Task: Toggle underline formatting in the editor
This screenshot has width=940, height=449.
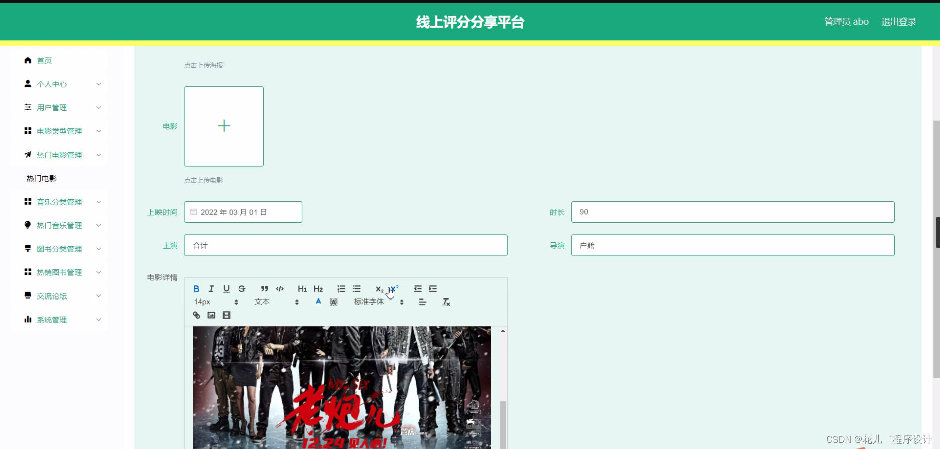Action: [x=226, y=289]
